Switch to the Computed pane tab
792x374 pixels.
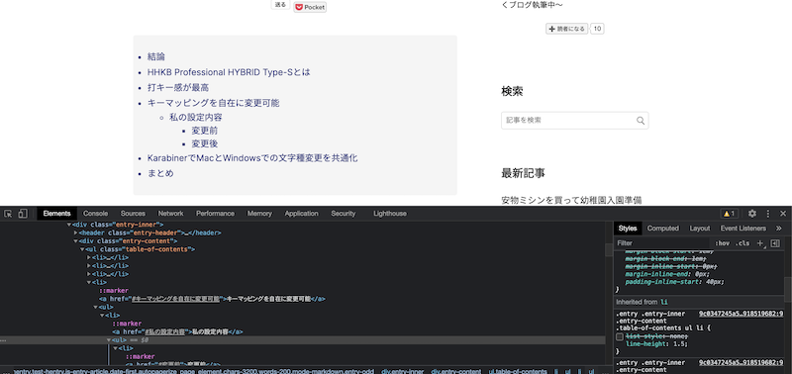point(662,229)
